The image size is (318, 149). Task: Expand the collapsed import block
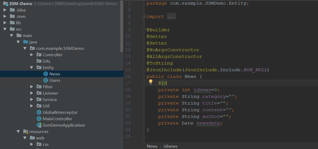pos(144,17)
